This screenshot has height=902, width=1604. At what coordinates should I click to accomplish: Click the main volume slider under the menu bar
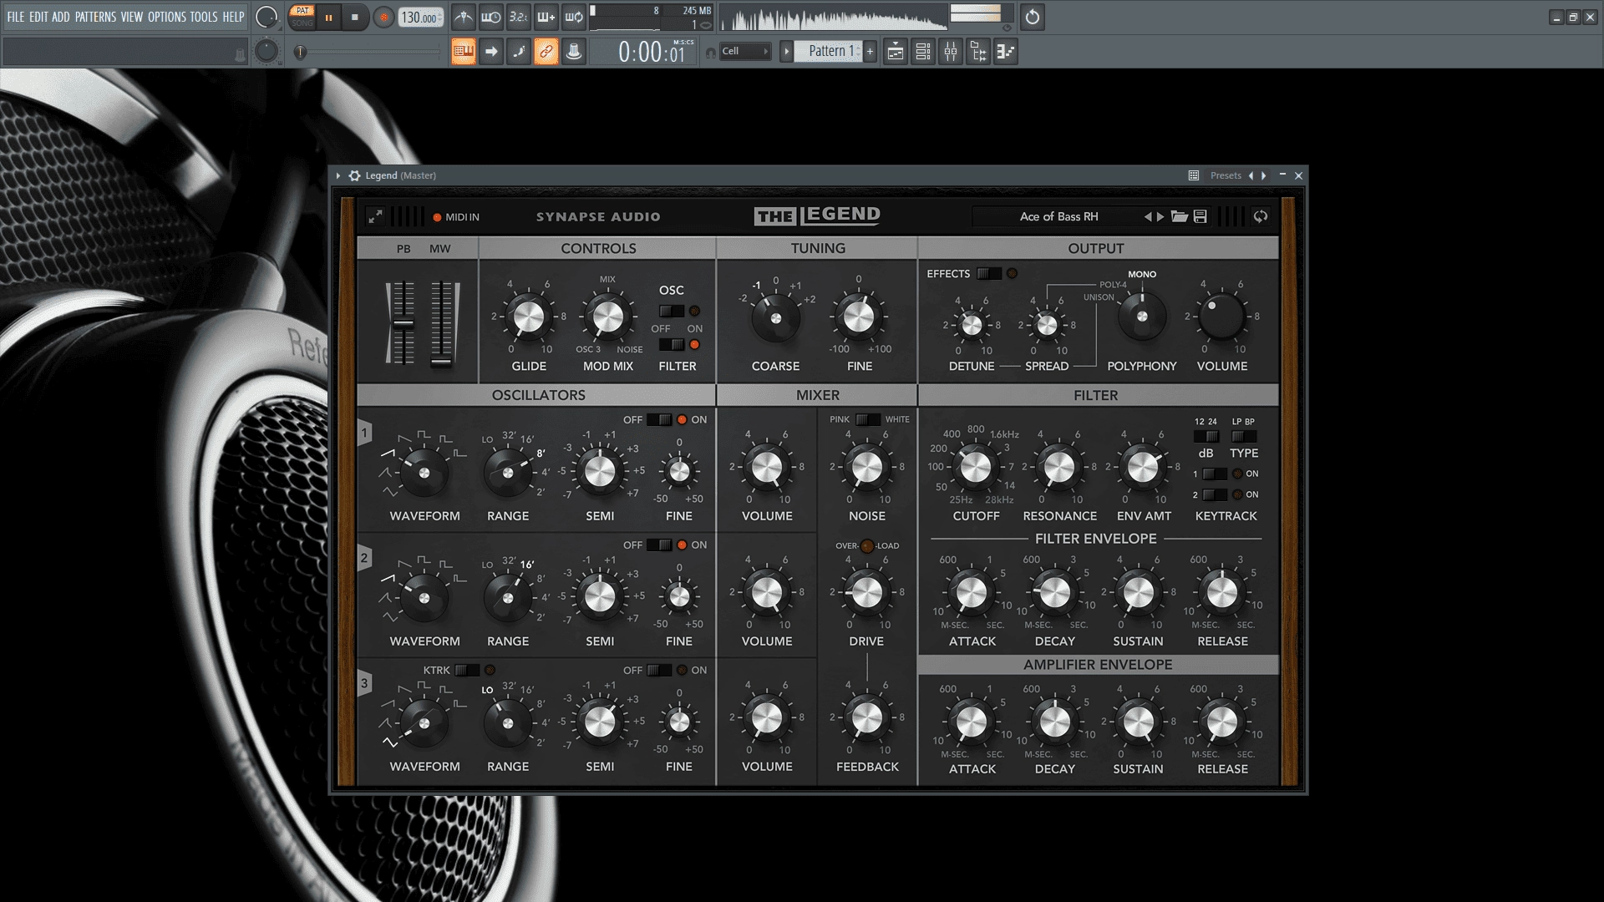(368, 52)
